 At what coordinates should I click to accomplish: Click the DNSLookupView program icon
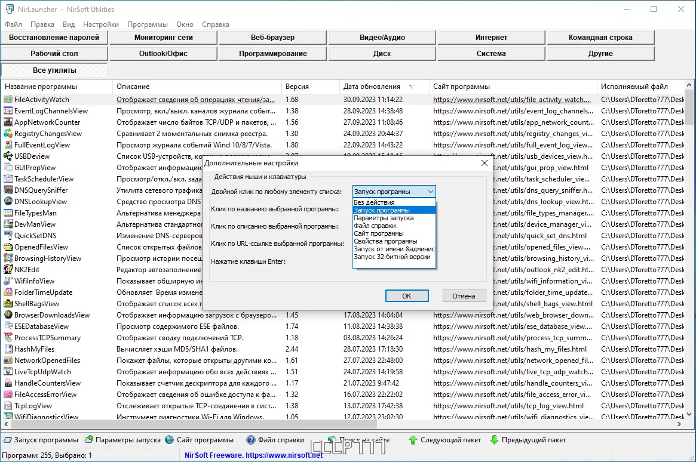(x=8, y=201)
